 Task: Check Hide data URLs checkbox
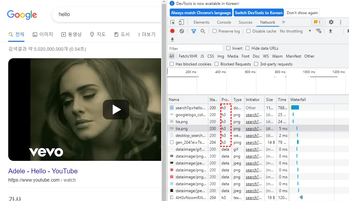pyautogui.click(x=247, y=48)
